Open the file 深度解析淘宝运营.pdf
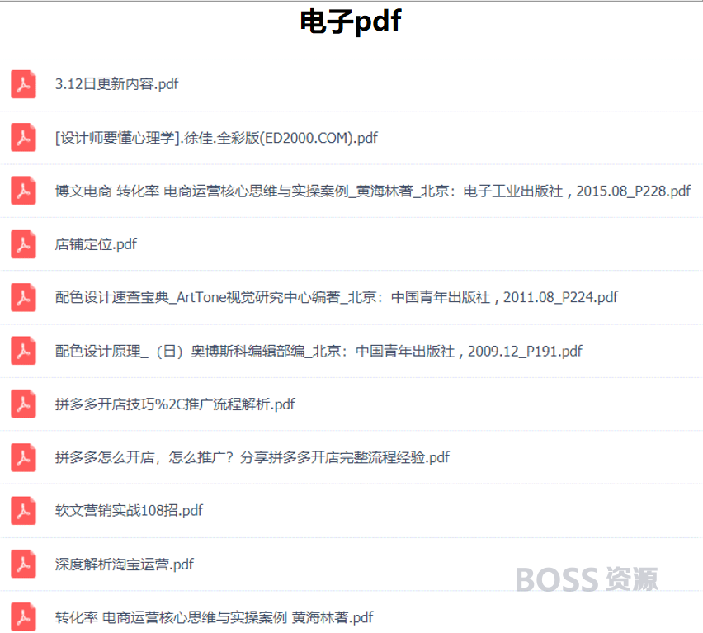Viewport: 703px width, 633px height. coord(125,564)
